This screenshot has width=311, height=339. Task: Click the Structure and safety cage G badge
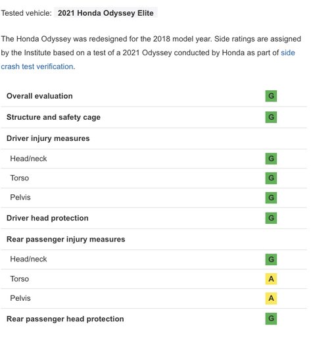pos(271,117)
